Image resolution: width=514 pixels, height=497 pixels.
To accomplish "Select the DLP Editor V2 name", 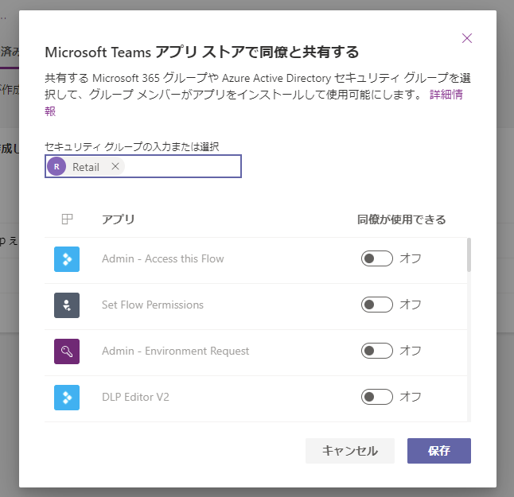I will coord(136,397).
